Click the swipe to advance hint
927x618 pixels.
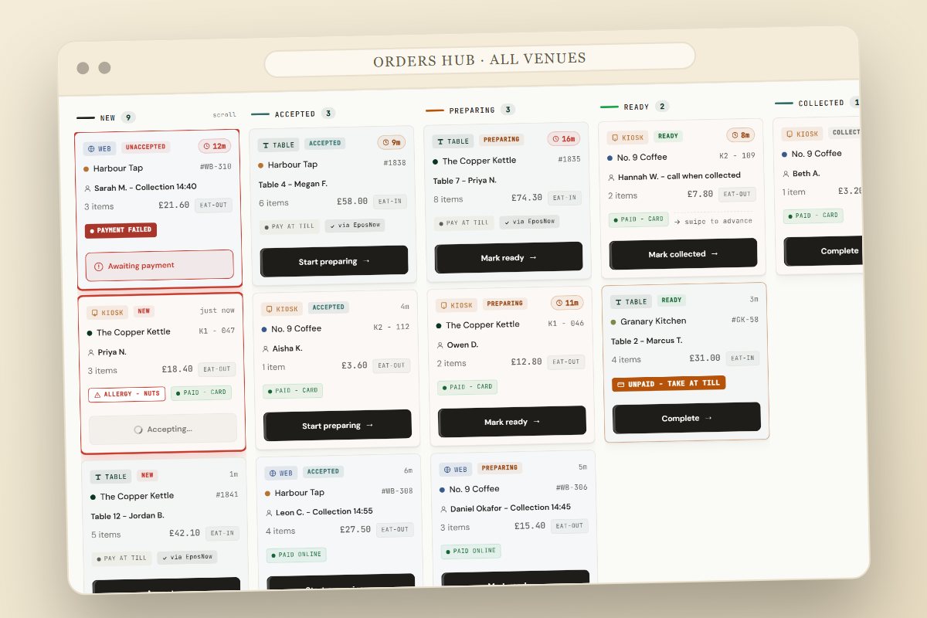[x=715, y=221]
